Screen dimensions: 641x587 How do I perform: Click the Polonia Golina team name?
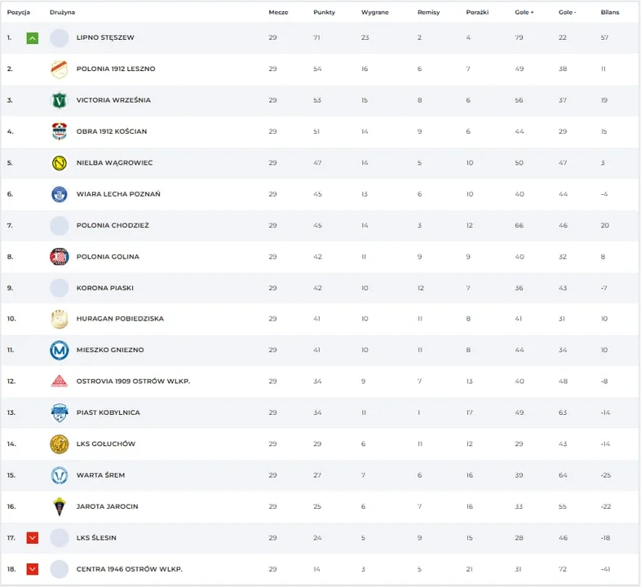tap(108, 257)
